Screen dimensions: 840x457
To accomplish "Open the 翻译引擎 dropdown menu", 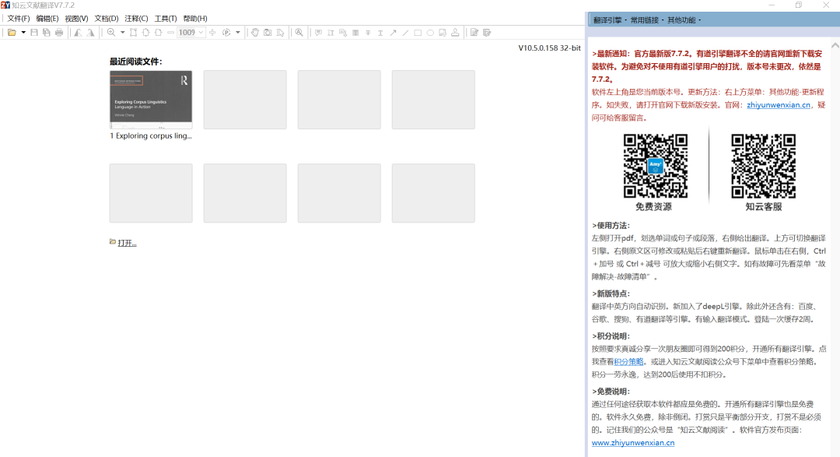I will (x=610, y=19).
